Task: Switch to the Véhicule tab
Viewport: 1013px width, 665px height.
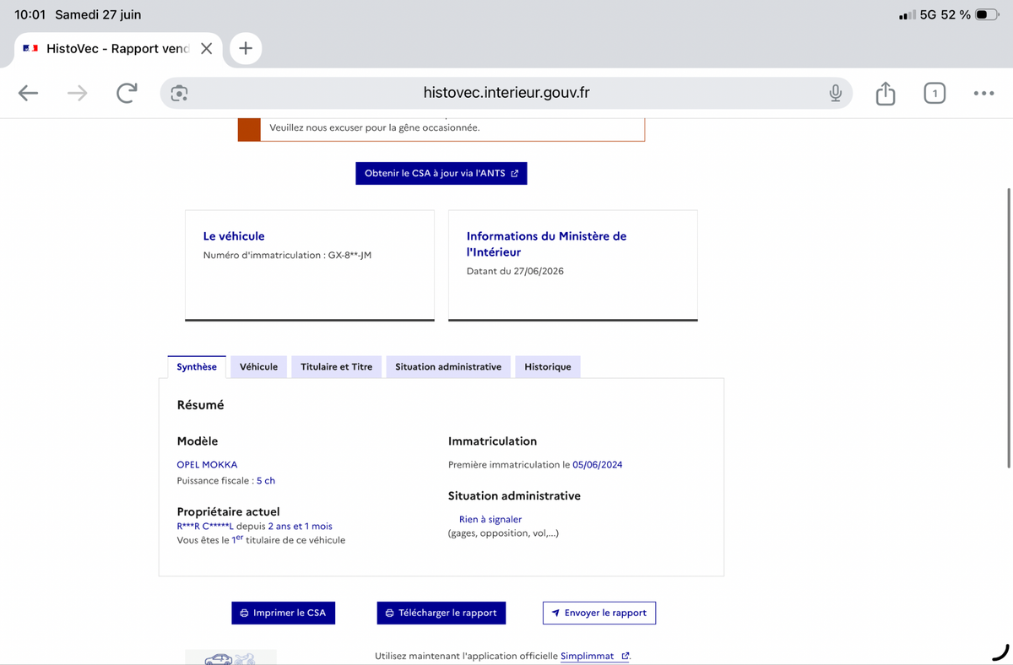Action: tap(258, 367)
